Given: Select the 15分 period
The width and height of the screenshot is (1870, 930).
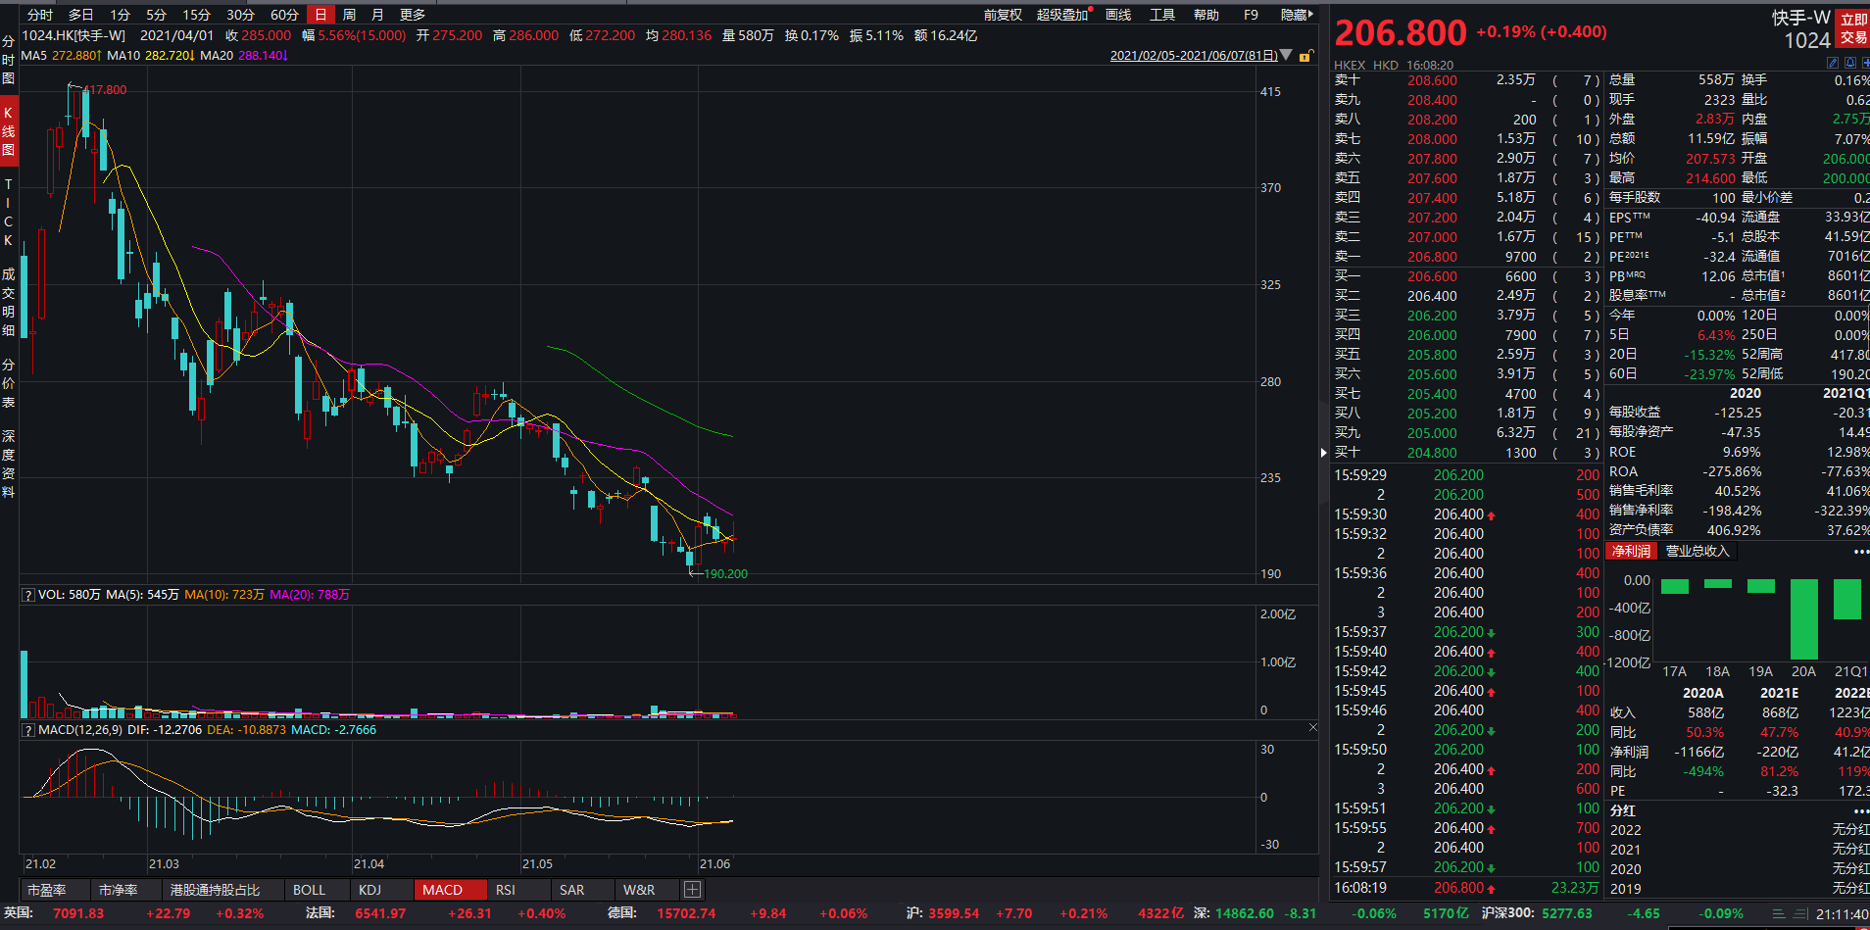Looking at the screenshot, I should tap(196, 15).
